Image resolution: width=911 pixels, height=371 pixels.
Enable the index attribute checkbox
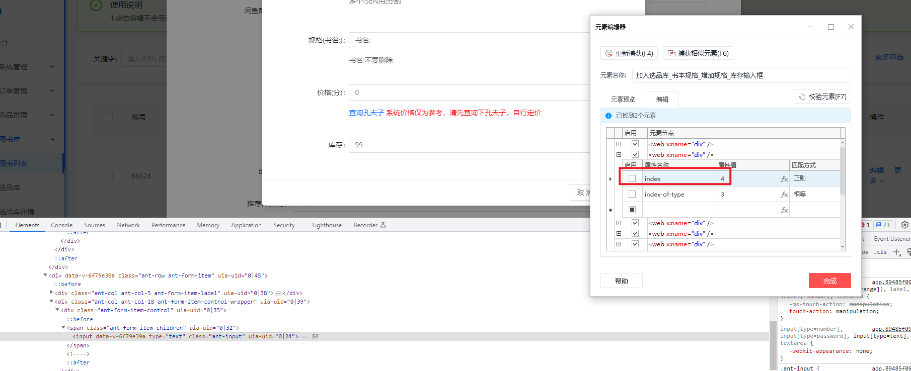[632, 178]
